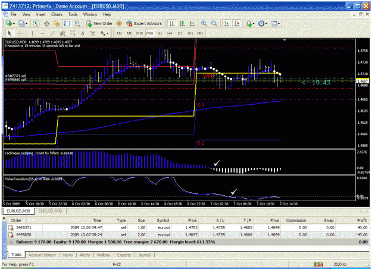Click the order 3465371 row icon
The height and width of the screenshot is (269, 372).
tap(11, 228)
